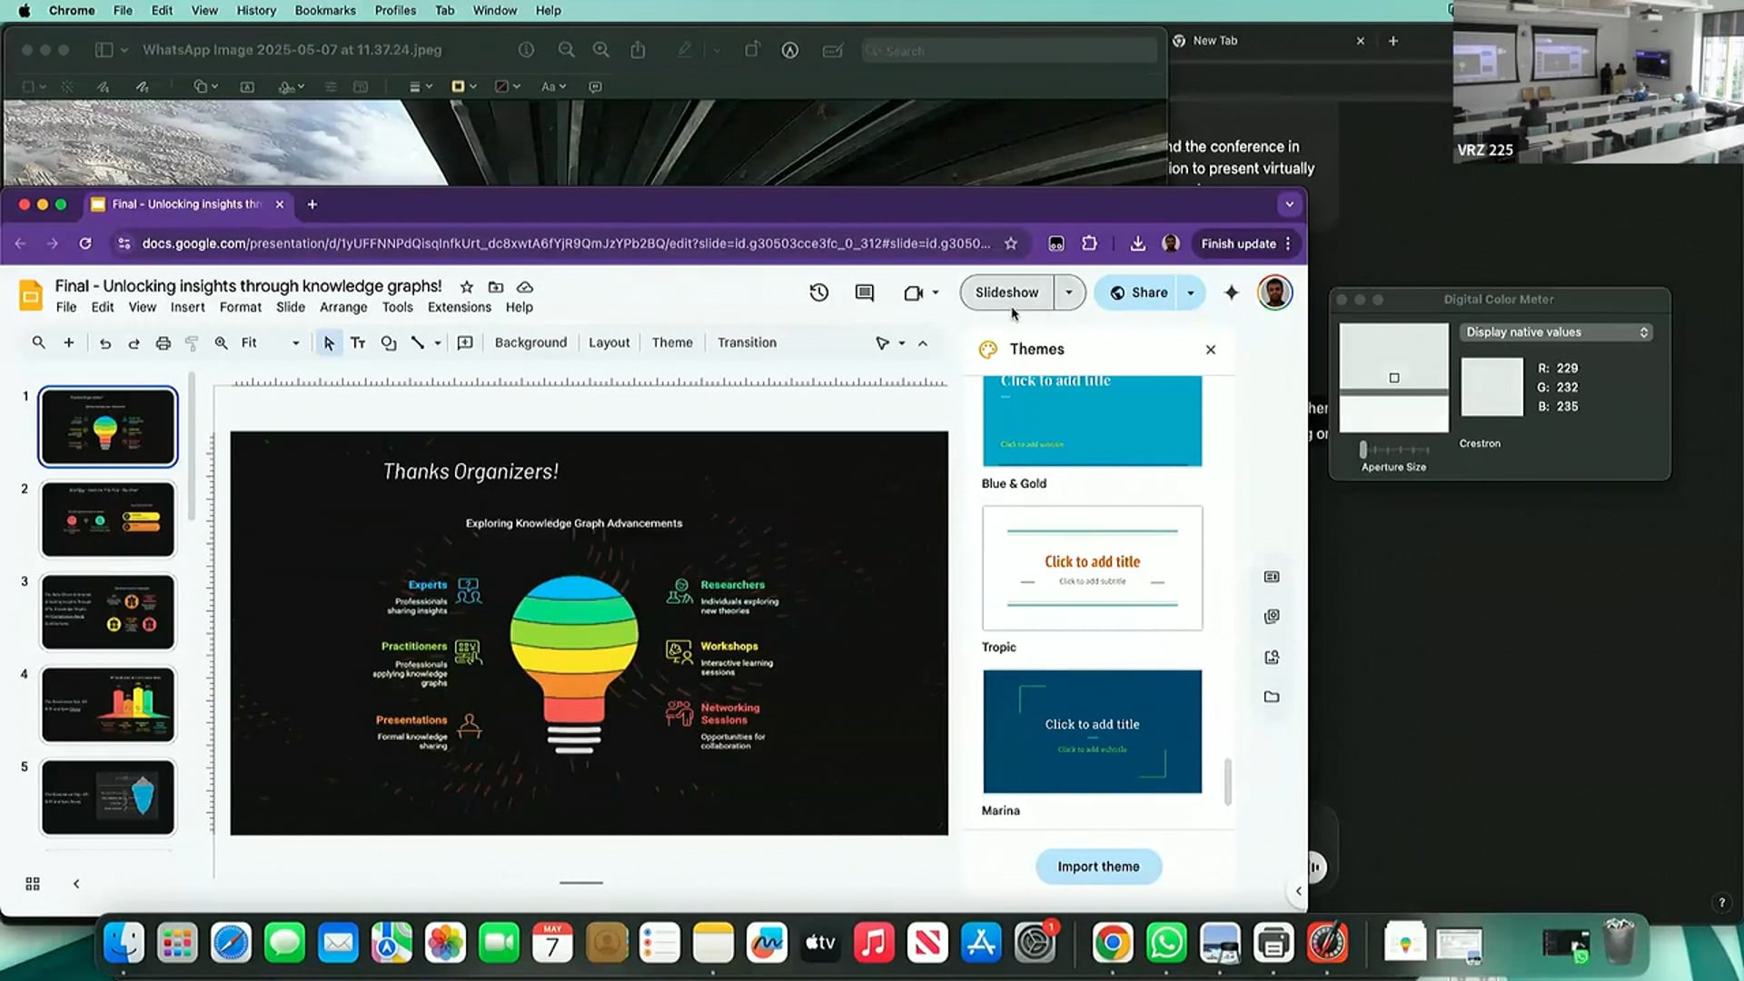Image resolution: width=1744 pixels, height=981 pixels.
Task: Open Display native values dropdown
Action: click(x=1556, y=332)
